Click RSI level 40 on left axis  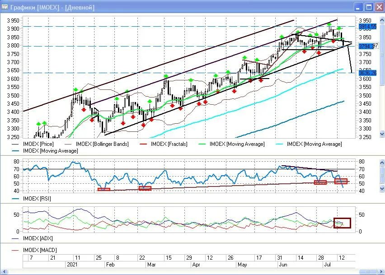tap(16, 191)
